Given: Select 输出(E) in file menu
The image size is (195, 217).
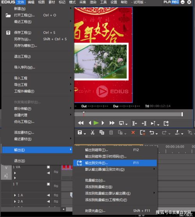Looking at the screenshot, I should [37, 150].
